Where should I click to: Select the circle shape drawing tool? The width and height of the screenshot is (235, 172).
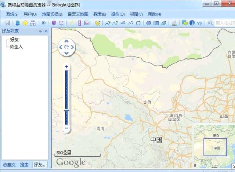click(x=138, y=23)
